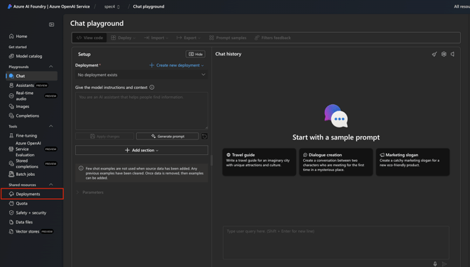Collapse the Playgrounds section chevron
Screen dimensions: 470x267
tap(51, 67)
